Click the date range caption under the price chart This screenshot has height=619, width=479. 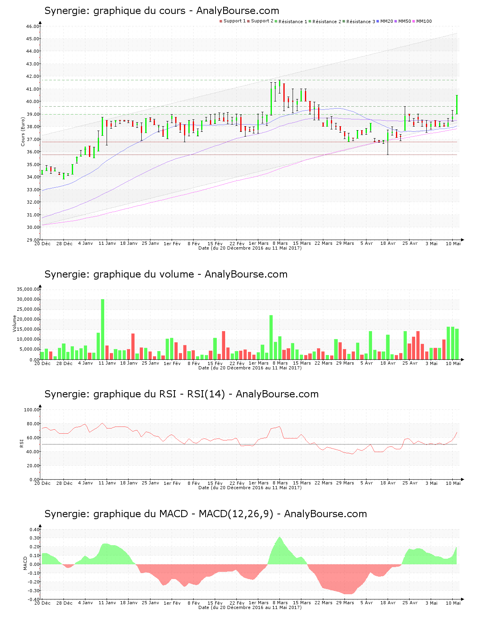(x=250, y=248)
